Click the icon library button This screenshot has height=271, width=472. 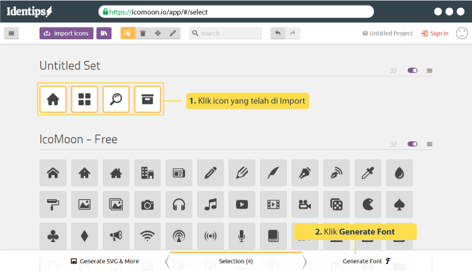104,33
